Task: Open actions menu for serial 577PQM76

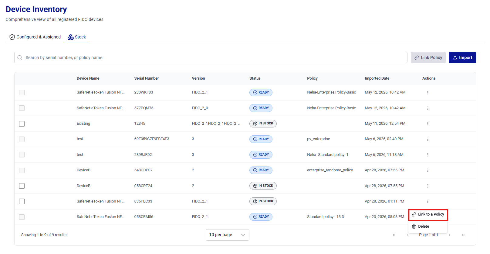Action: click(428, 108)
